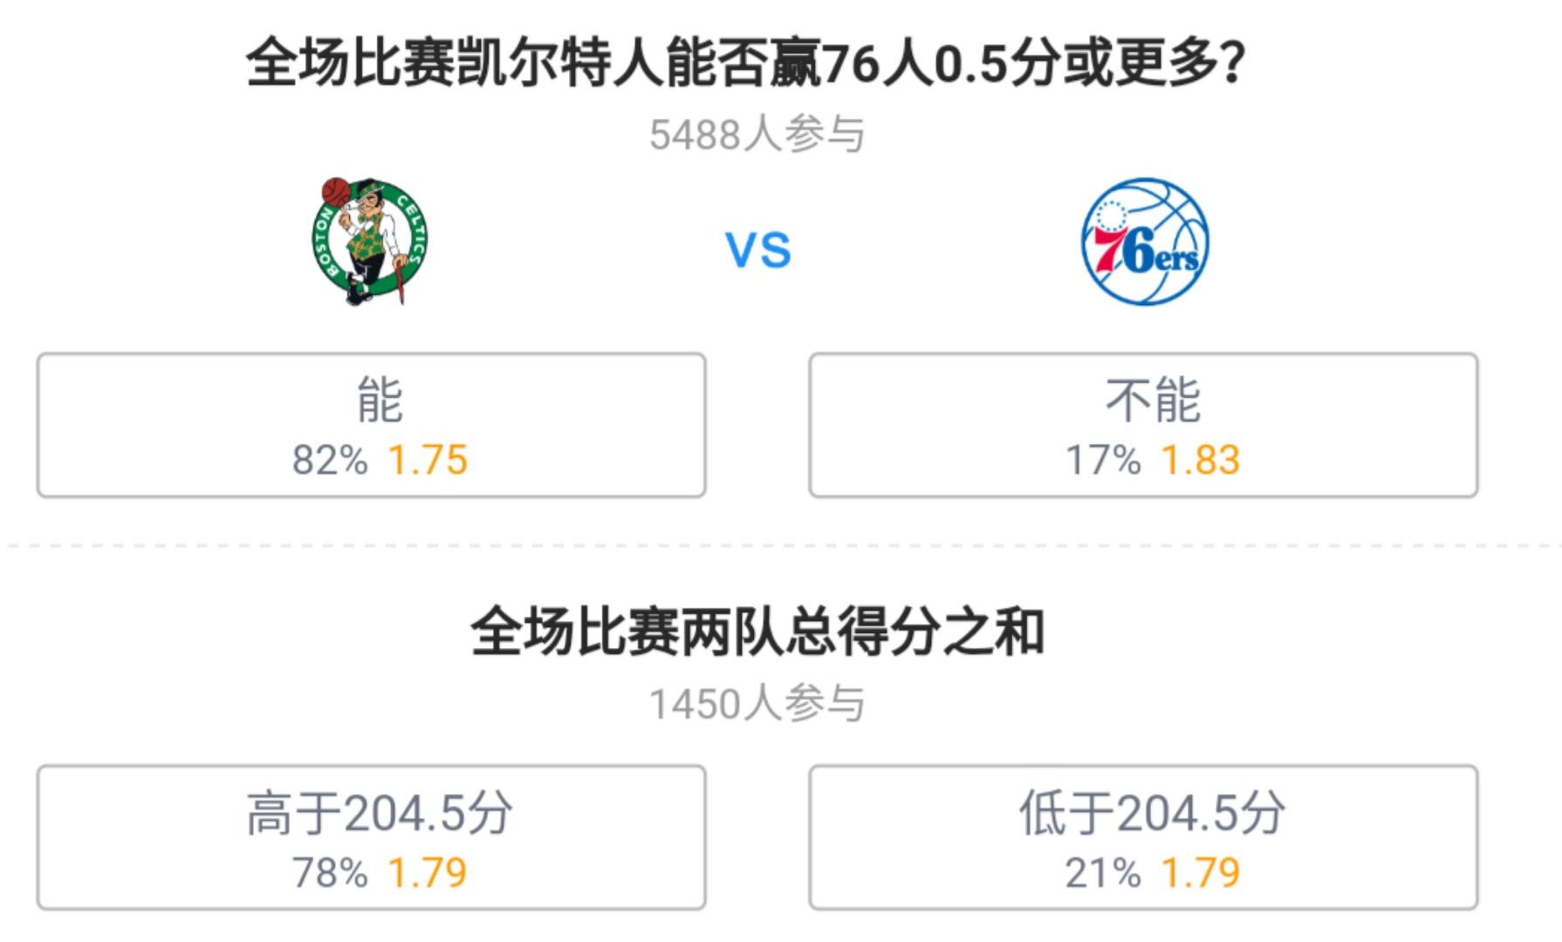Select the '不能' voting option
Viewport: 1562px width, 942px height.
pos(1145,425)
